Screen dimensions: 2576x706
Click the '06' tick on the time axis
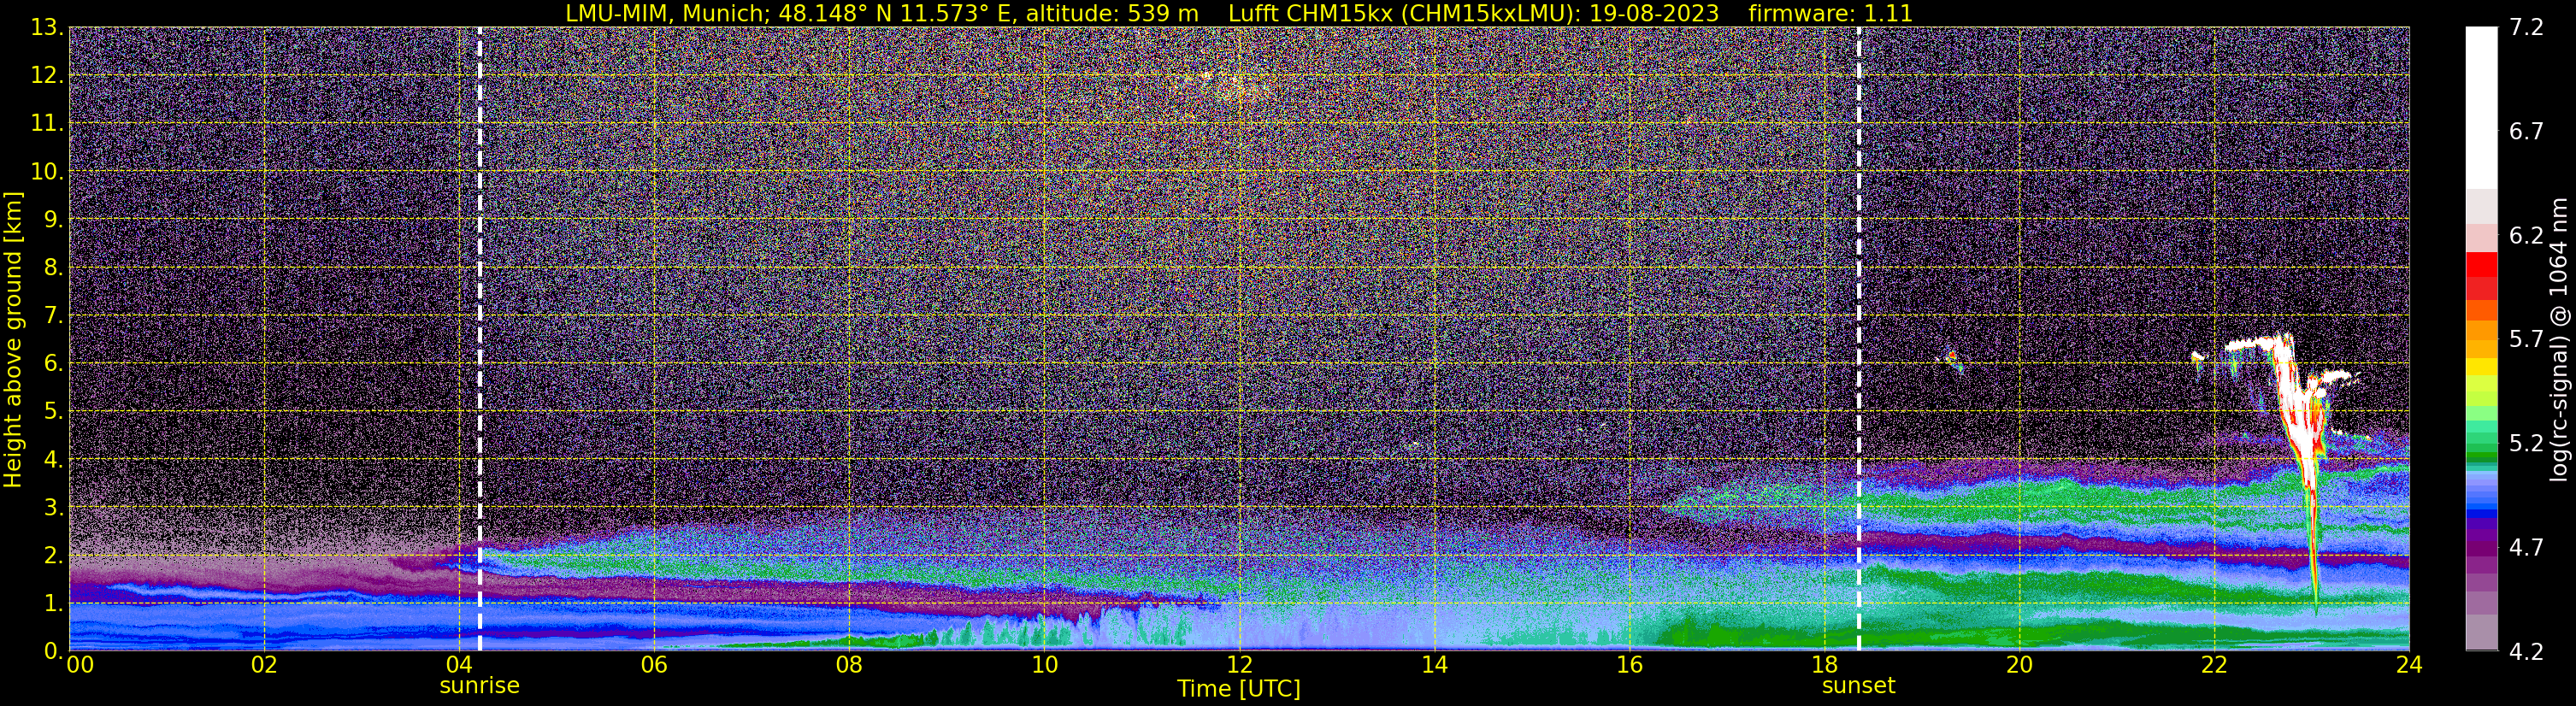(654, 665)
